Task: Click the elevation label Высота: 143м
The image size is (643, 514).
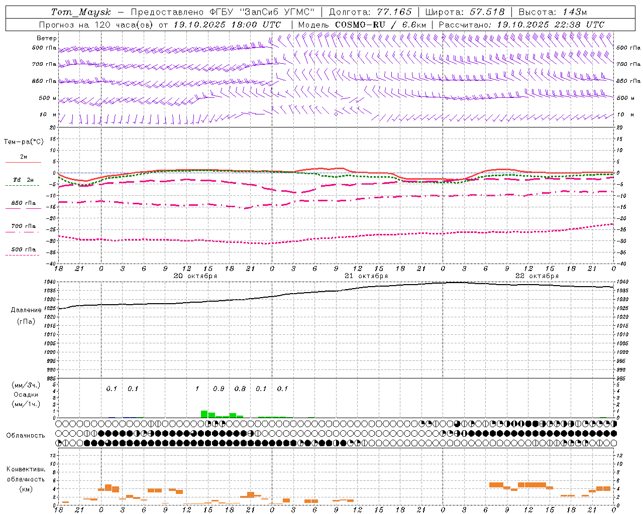Action: (x=553, y=12)
